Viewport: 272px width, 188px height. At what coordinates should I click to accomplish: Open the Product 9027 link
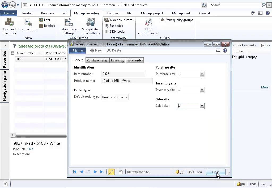click(30, 149)
